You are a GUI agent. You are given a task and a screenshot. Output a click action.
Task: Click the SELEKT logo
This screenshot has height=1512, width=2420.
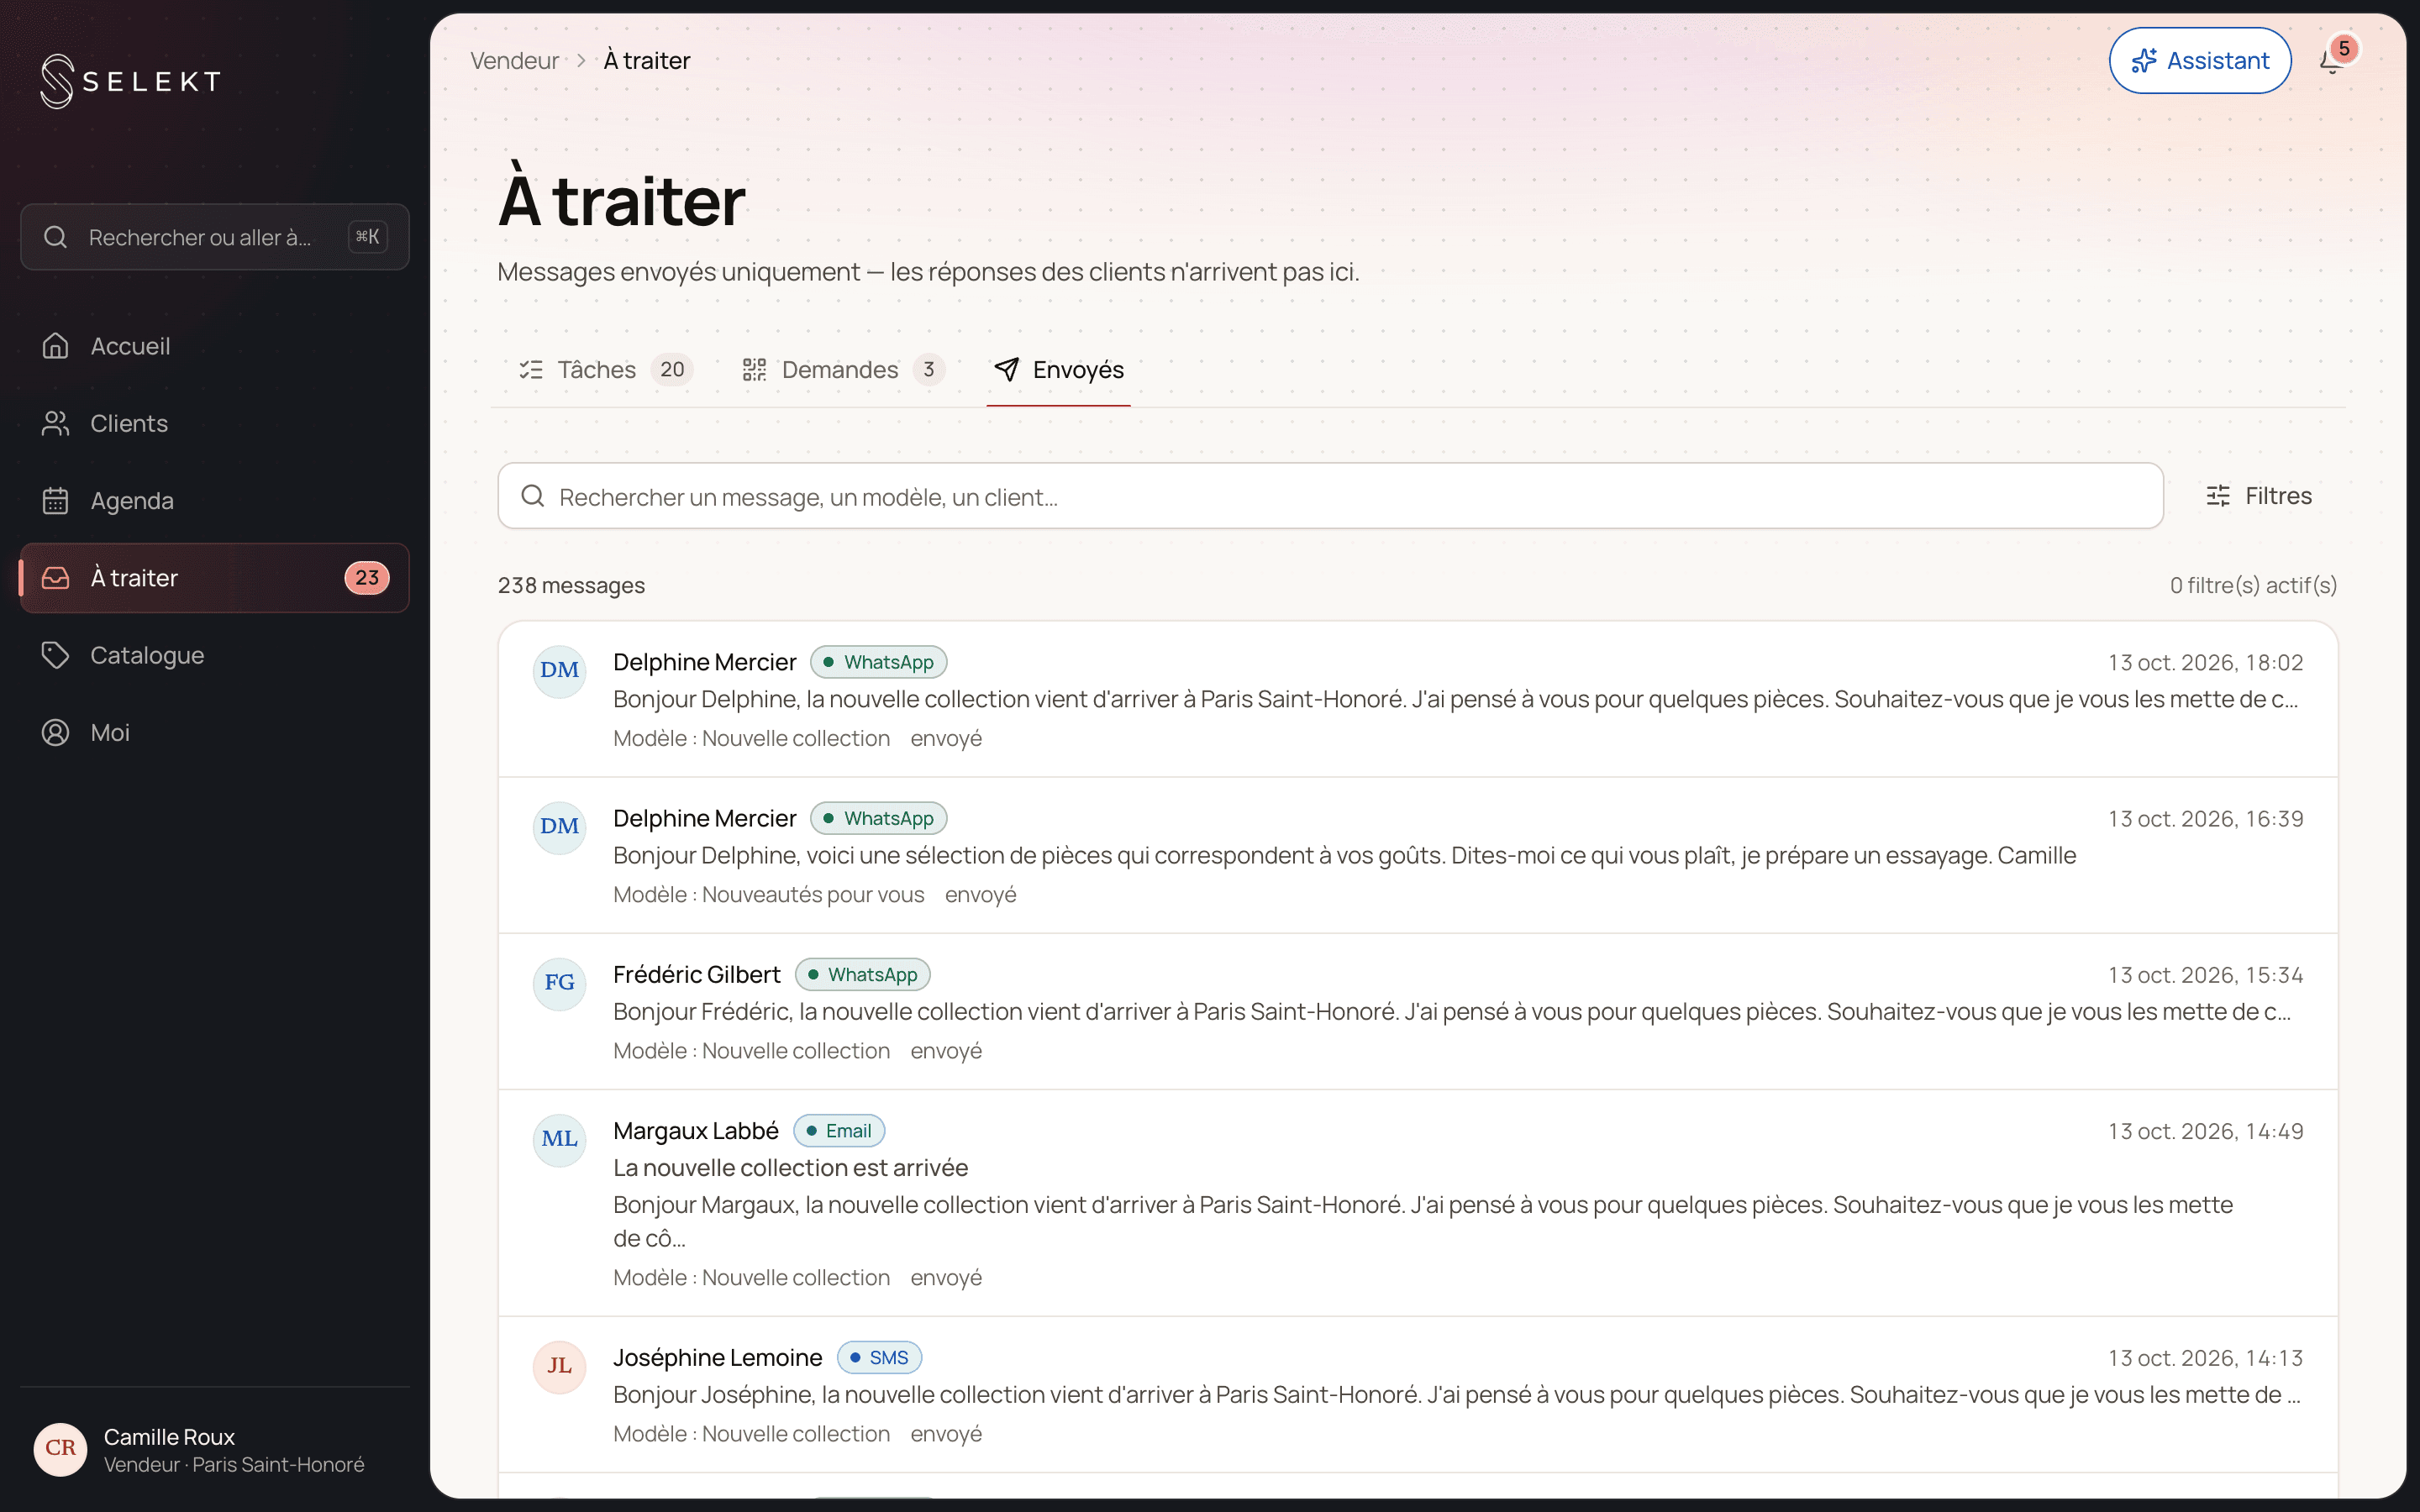(130, 81)
